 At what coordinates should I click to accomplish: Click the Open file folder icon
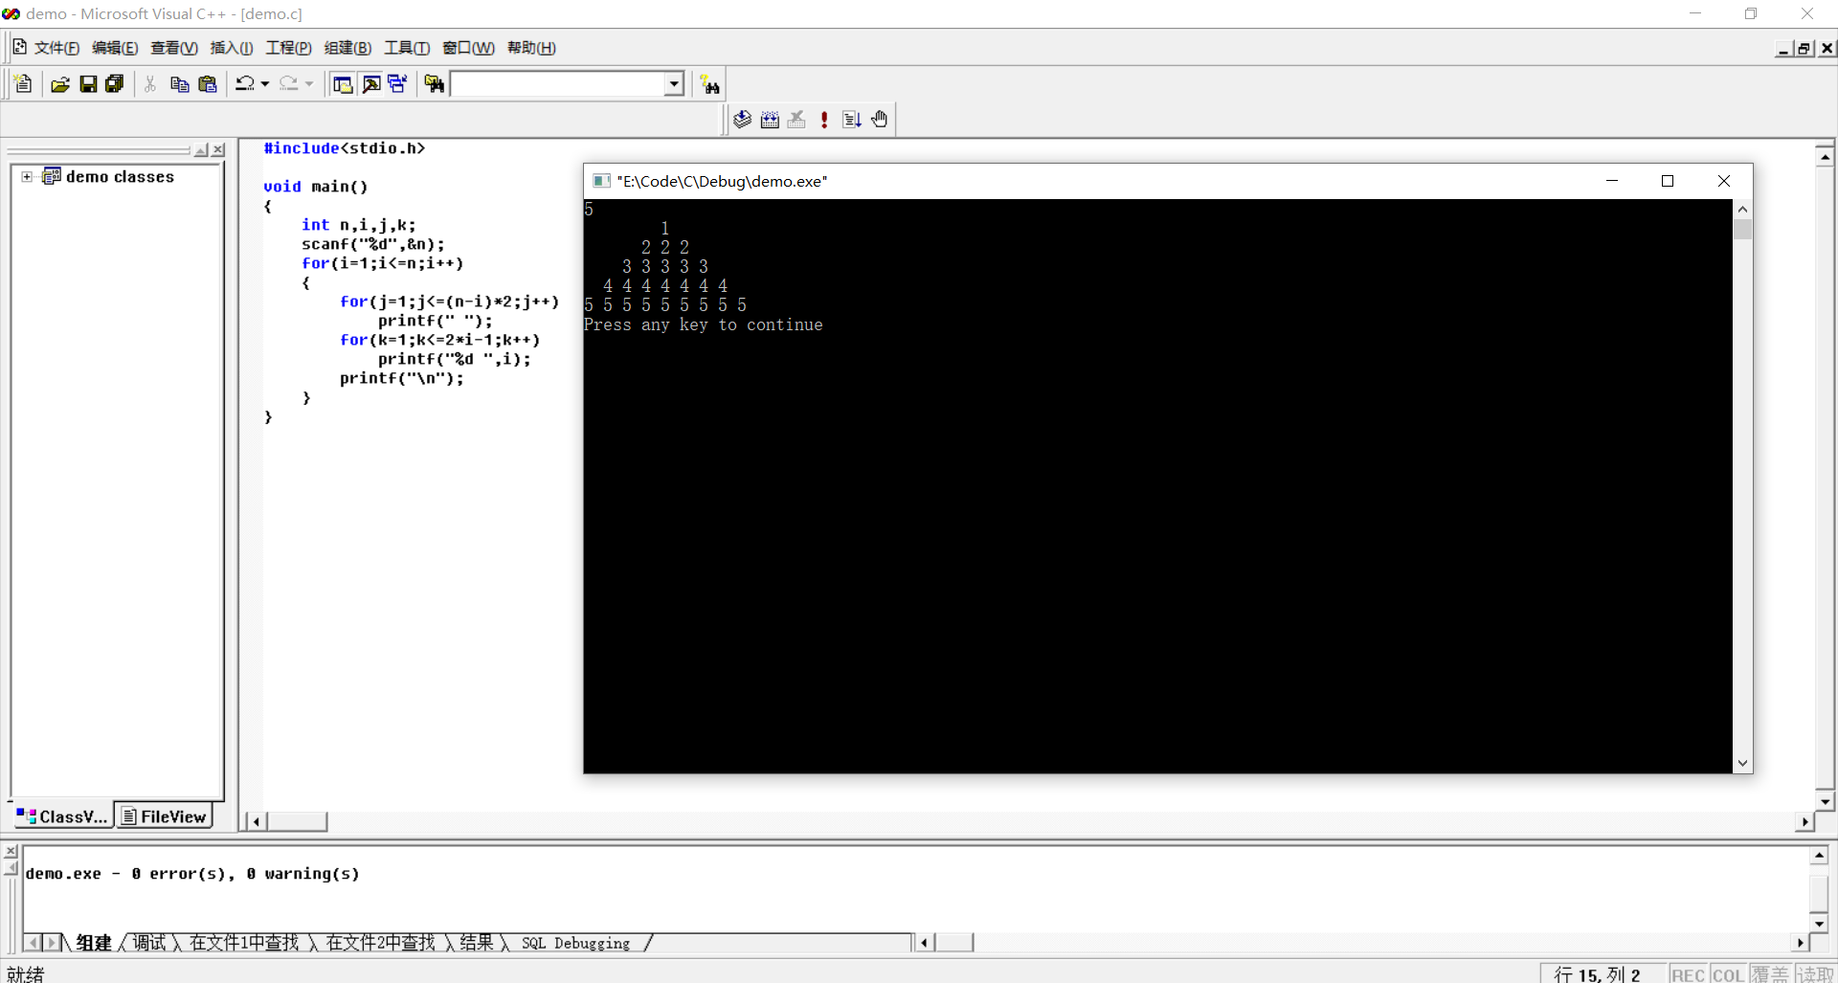[60, 84]
